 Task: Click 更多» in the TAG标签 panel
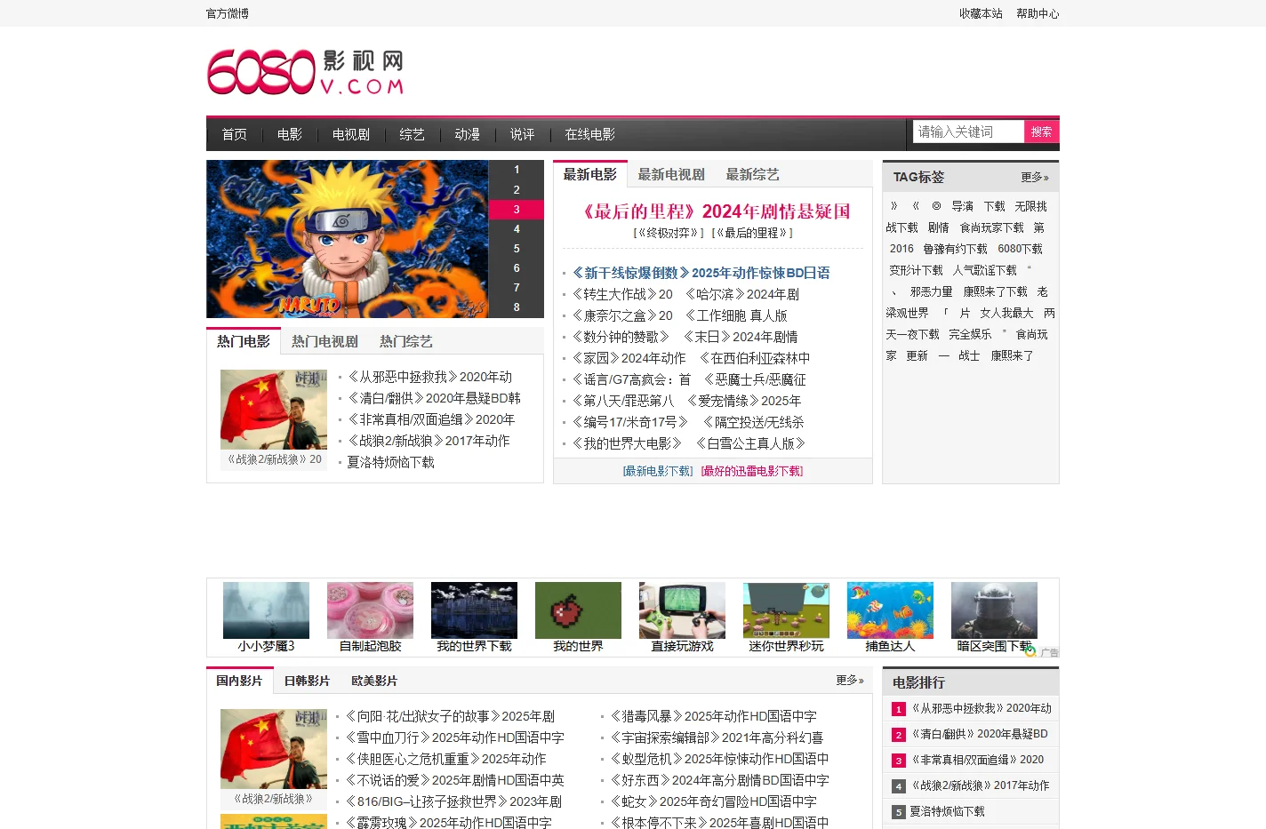[x=1035, y=177]
